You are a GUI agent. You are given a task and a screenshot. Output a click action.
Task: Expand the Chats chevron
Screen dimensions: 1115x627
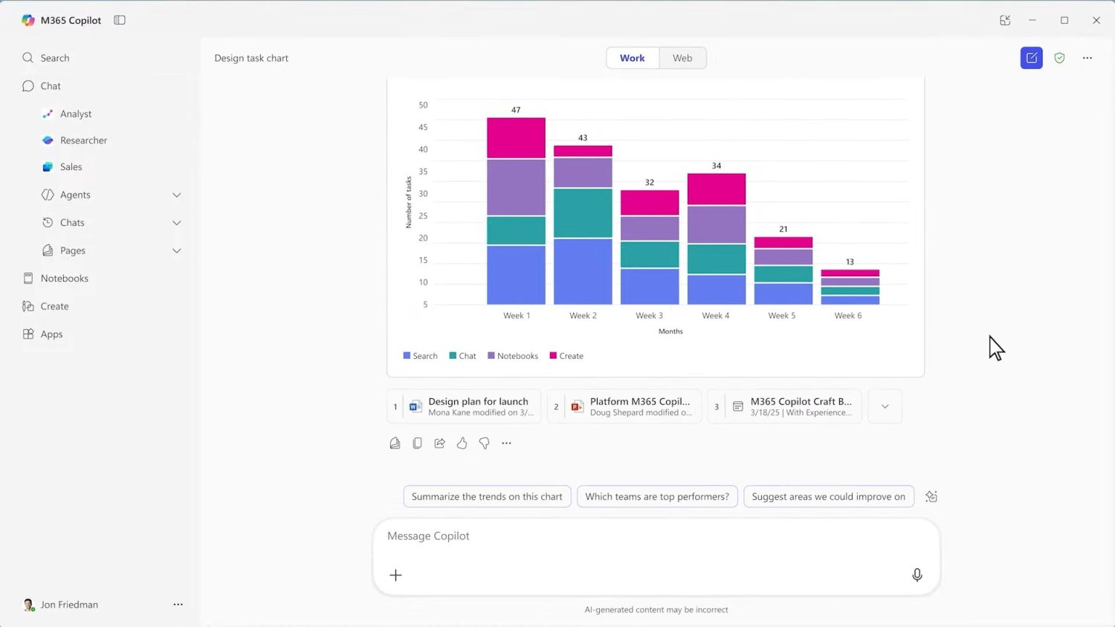(x=177, y=223)
